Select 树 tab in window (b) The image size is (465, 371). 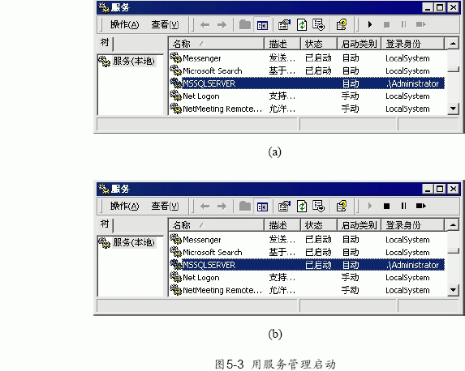coord(105,224)
